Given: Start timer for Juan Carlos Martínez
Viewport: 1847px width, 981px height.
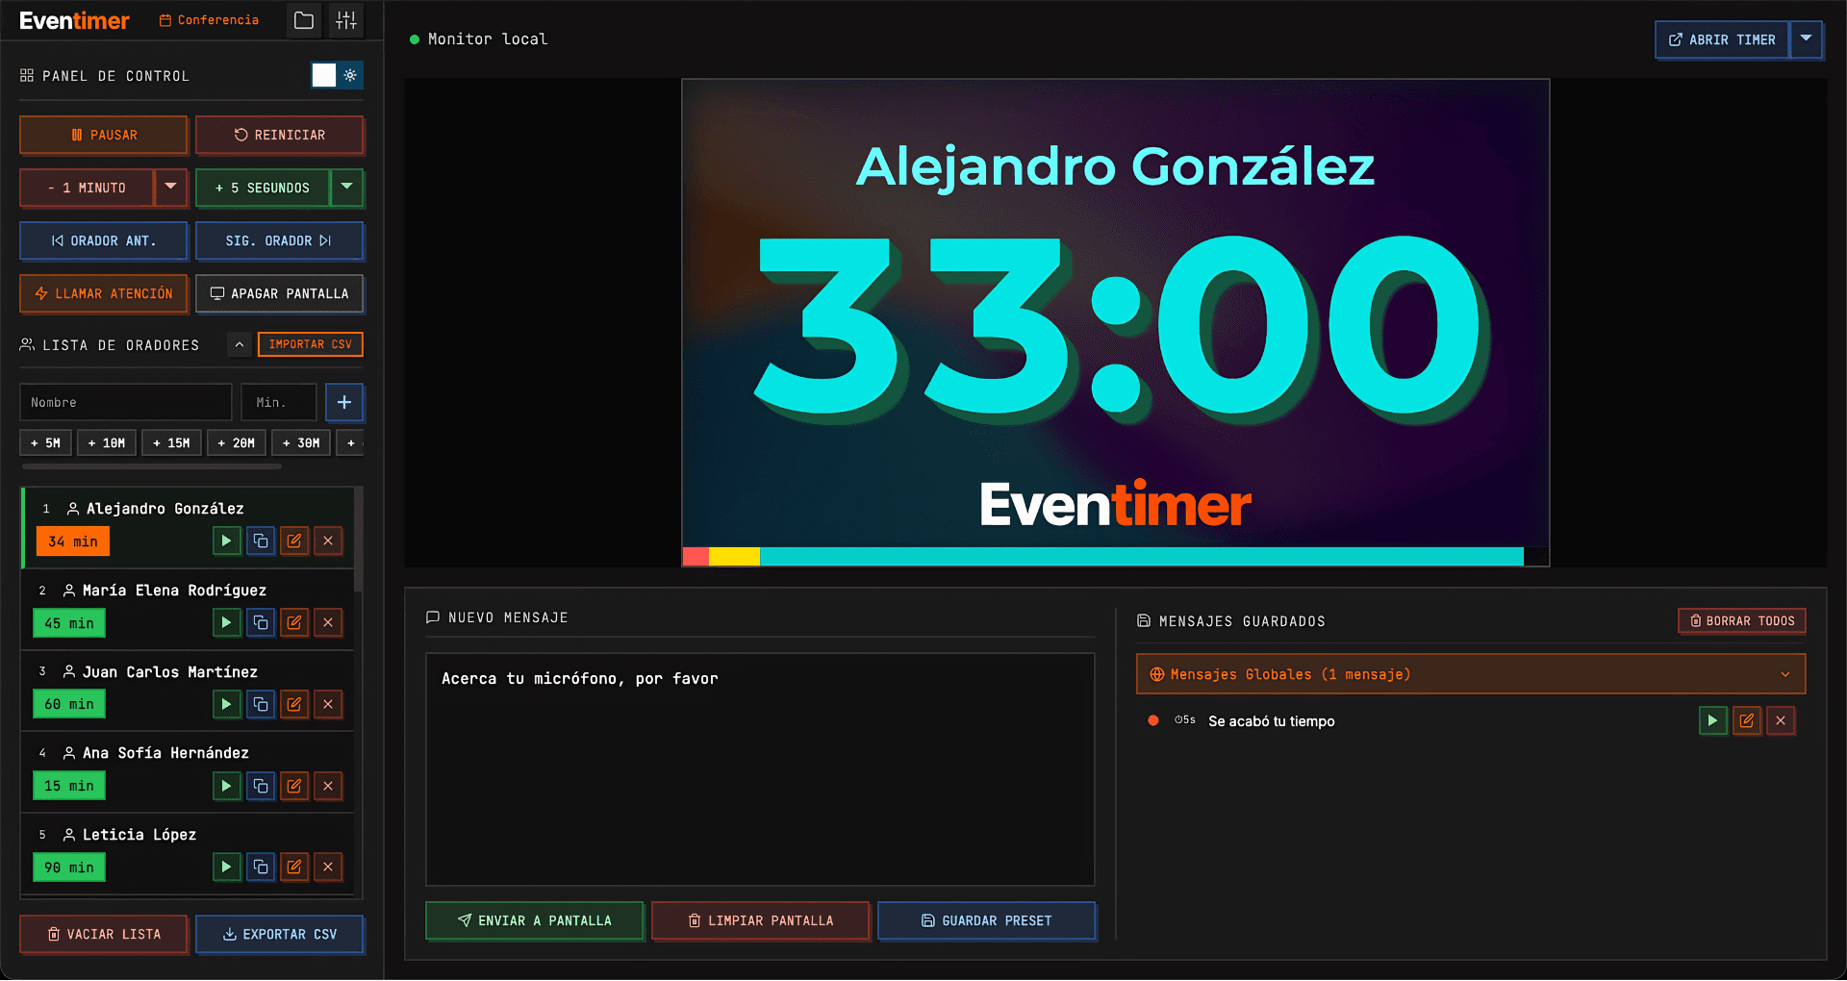Looking at the screenshot, I should pyautogui.click(x=226, y=704).
